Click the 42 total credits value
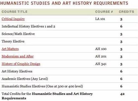This screenshot has height=101, width=138. (122, 94)
